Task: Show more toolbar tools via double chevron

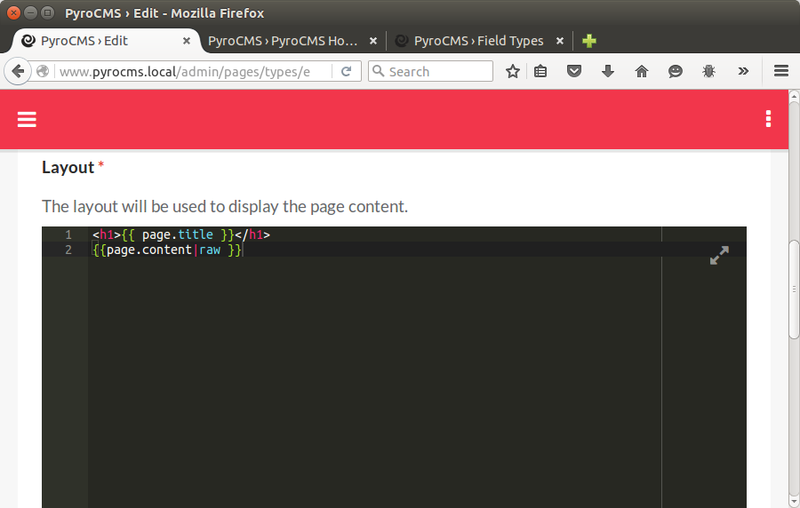Action: 743,71
